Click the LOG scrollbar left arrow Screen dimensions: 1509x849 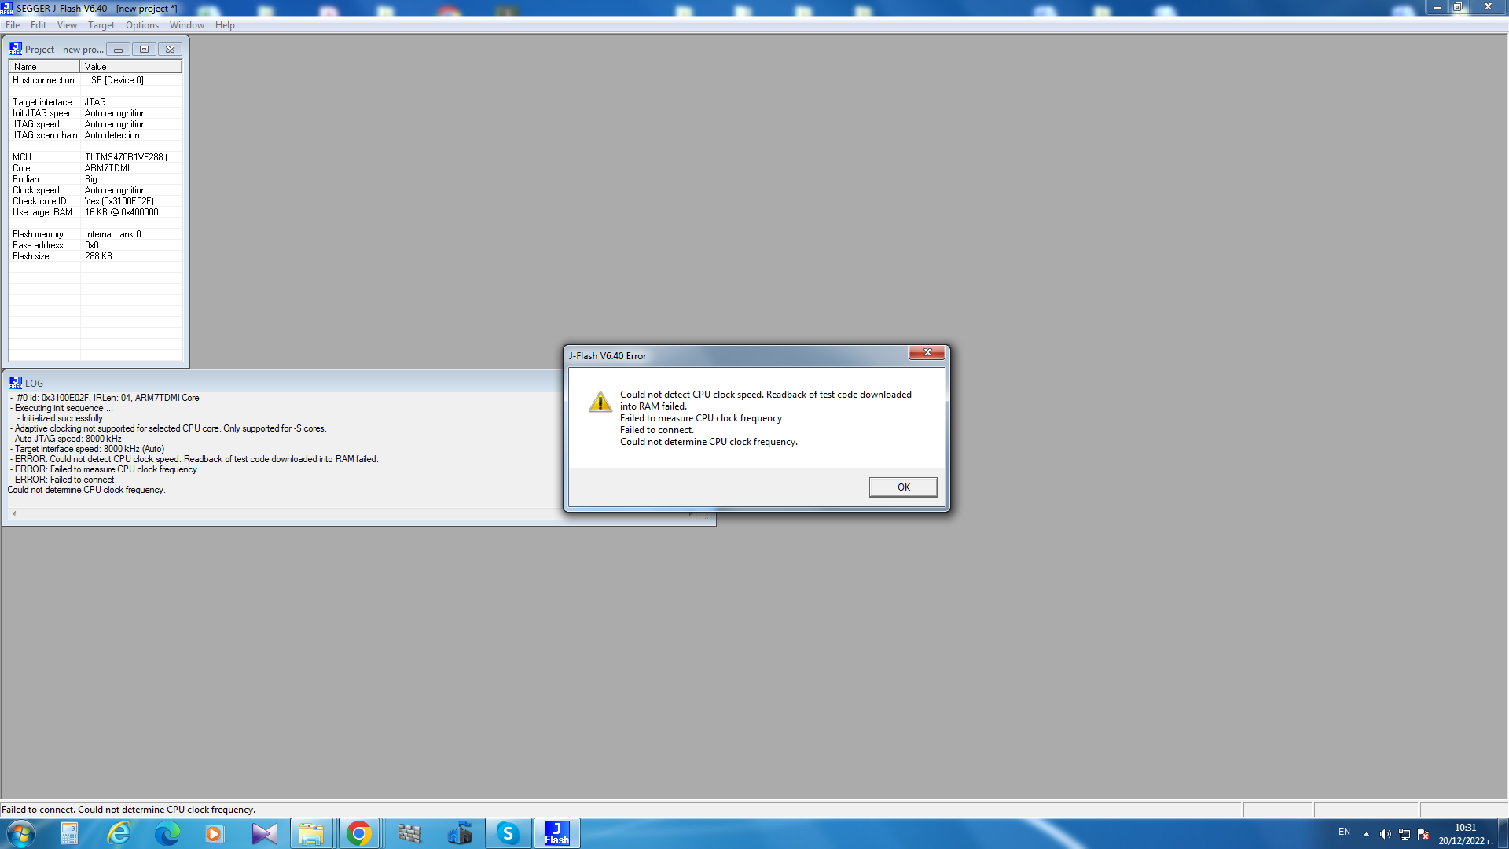click(x=14, y=513)
